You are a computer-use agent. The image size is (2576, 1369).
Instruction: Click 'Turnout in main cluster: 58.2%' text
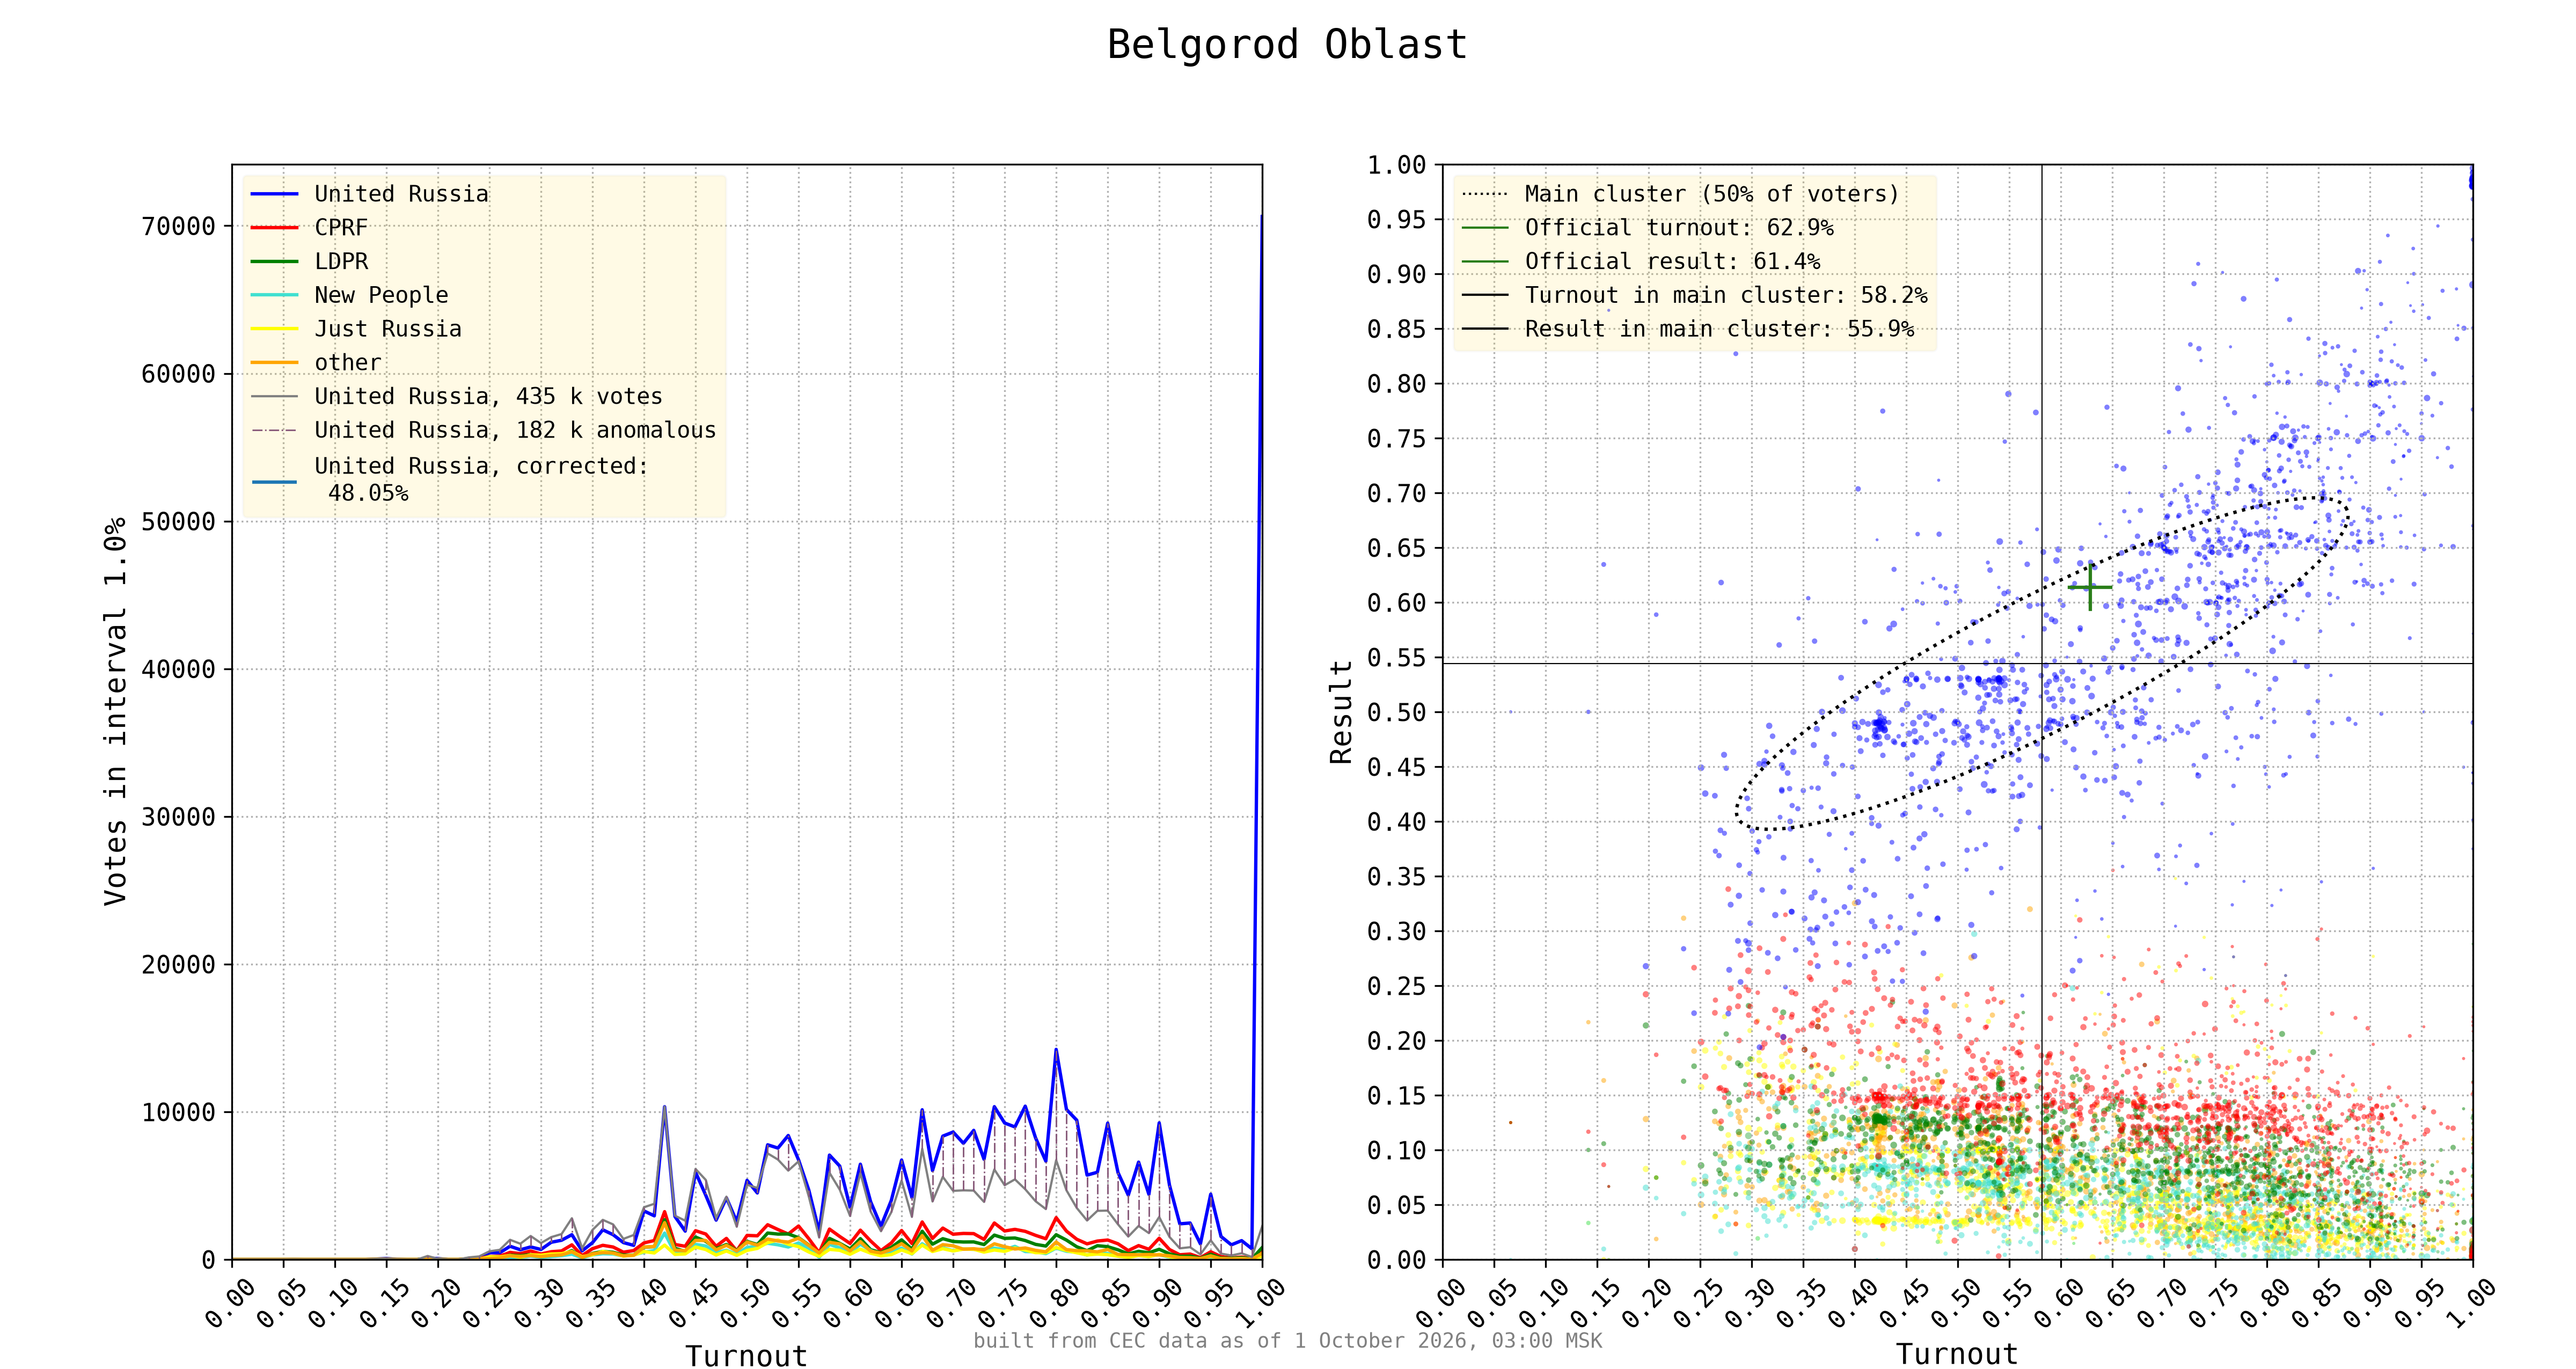[1726, 295]
